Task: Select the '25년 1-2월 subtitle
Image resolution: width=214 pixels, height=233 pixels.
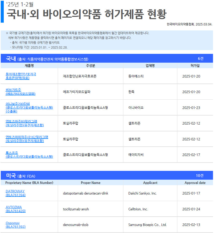Action: 20,4
